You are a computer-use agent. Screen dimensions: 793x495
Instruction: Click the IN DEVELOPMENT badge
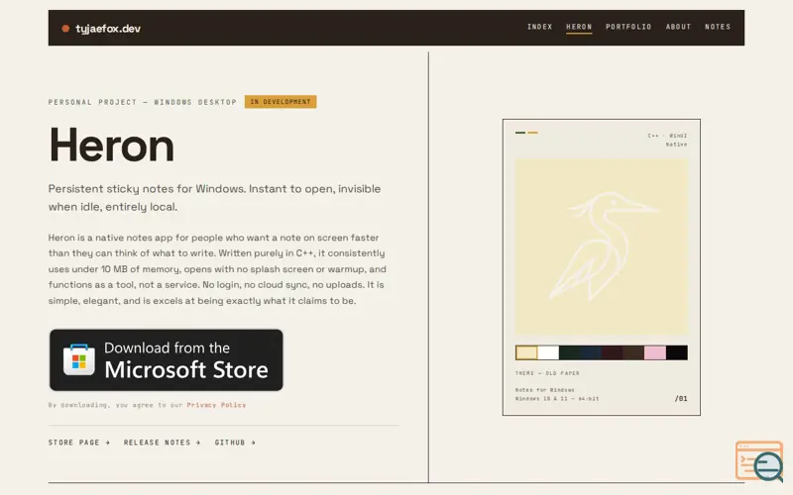click(x=281, y=102)
